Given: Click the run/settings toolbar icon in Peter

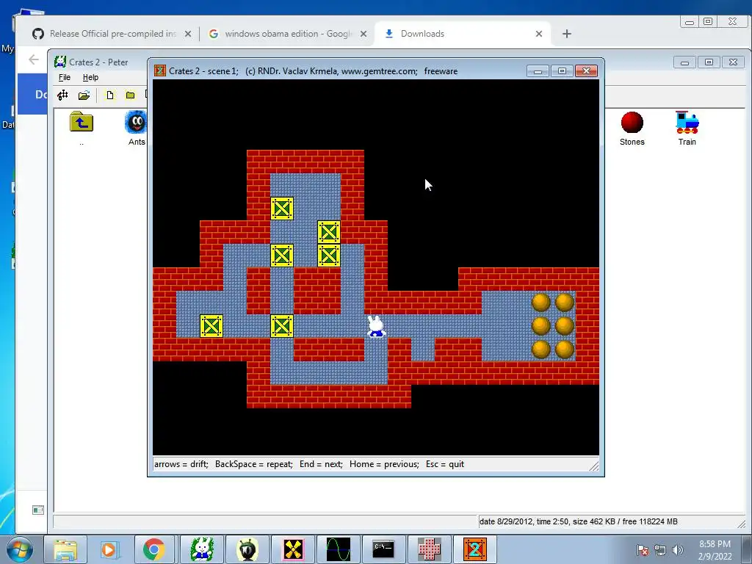Looking at the screenshot, I should point(63,95).
